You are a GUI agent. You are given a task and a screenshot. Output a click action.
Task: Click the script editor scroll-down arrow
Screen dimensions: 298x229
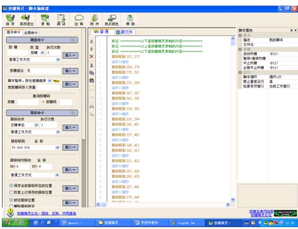(233, 200)
